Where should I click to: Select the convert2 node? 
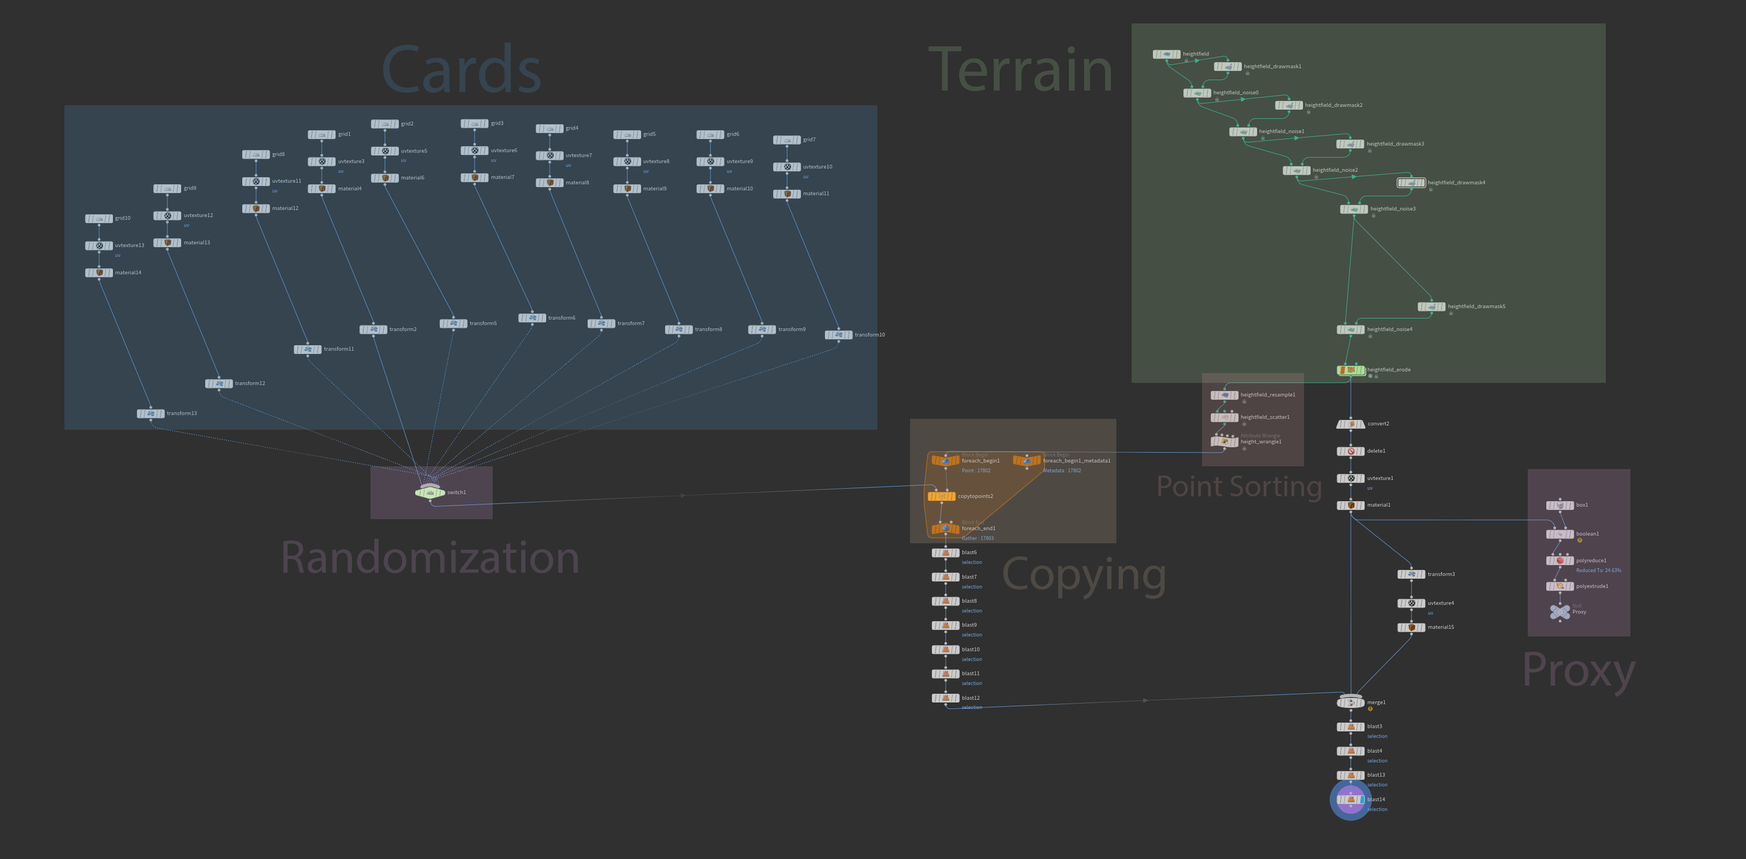[x=1350, y=424]
